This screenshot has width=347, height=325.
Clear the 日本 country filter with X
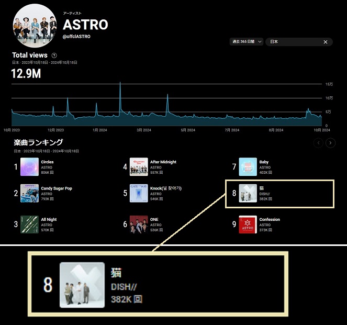(x=325, y=42)
